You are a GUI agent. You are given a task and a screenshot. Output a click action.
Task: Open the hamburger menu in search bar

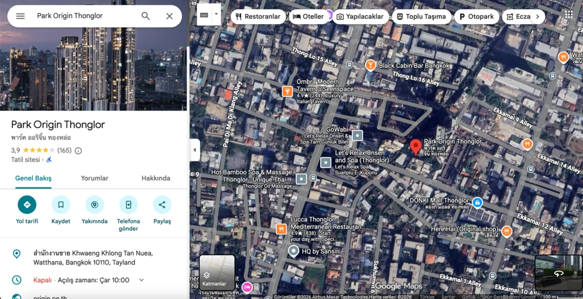(x=21, y=16)
